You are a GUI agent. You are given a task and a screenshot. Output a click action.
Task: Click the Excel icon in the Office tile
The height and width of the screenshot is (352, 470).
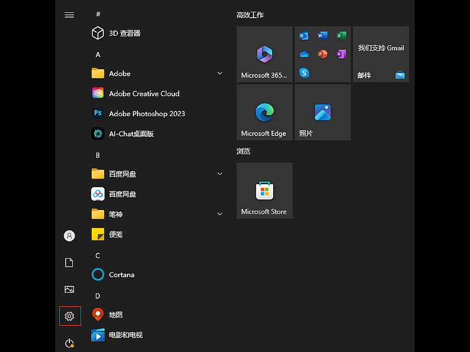pos(341,36)
